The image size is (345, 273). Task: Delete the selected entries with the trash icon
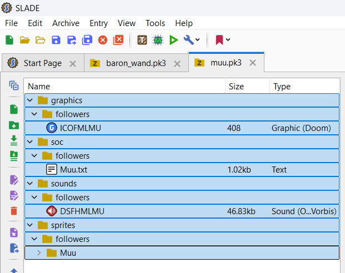click(14, 210)
